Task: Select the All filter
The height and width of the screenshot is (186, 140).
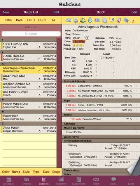Action: click(53, 20)
